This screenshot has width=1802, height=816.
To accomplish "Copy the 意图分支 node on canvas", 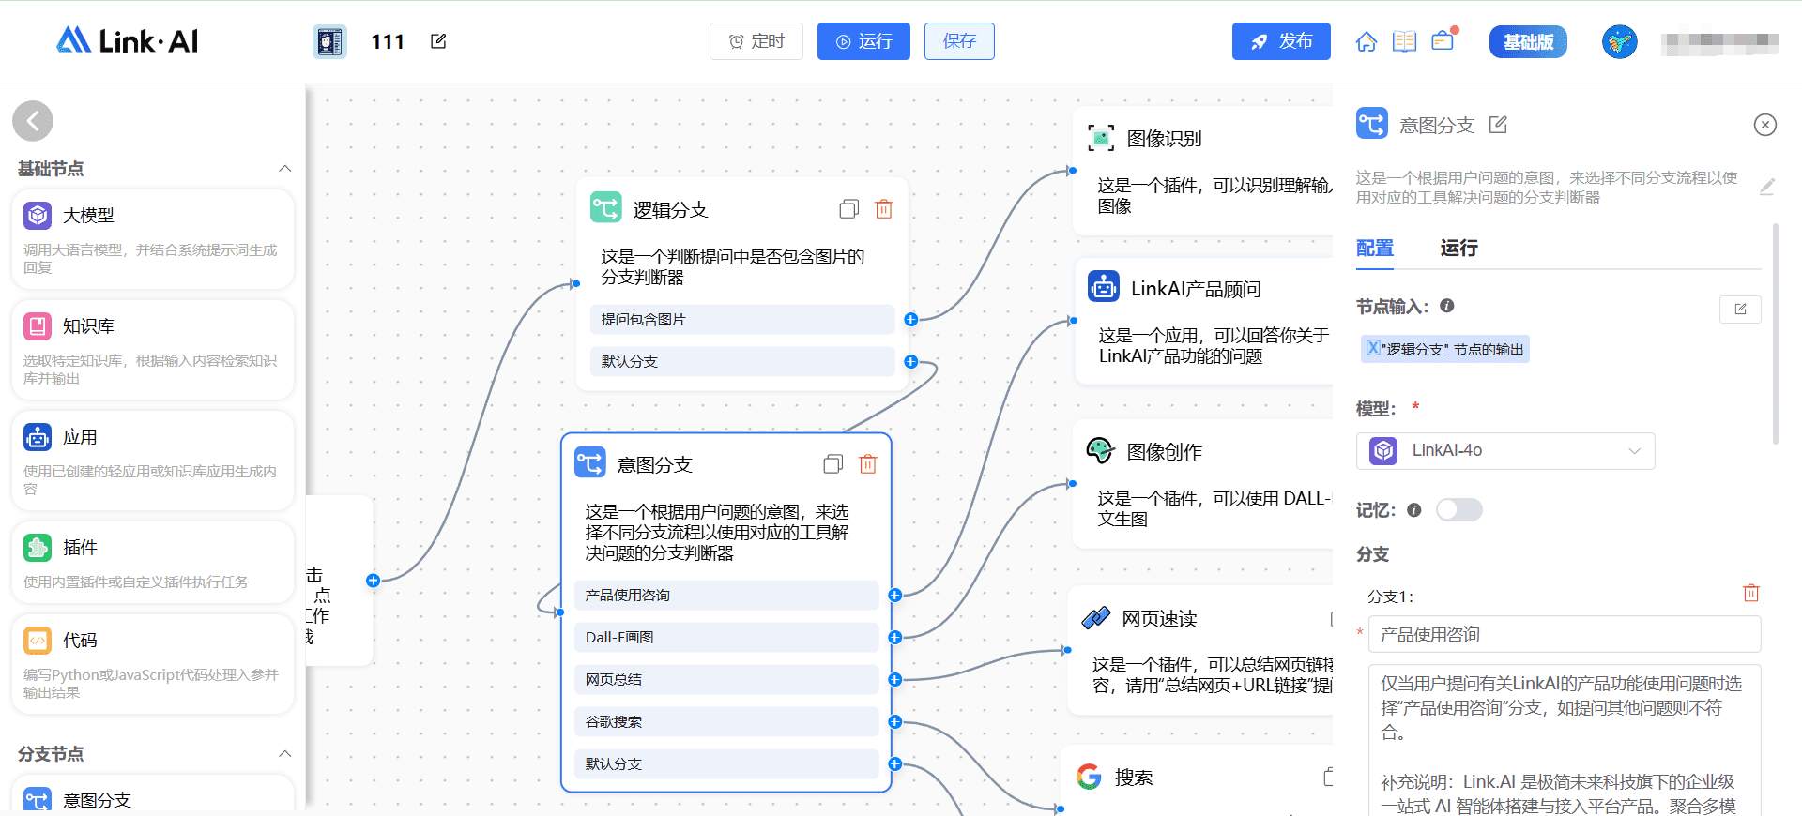I will [x=832, y=464].
